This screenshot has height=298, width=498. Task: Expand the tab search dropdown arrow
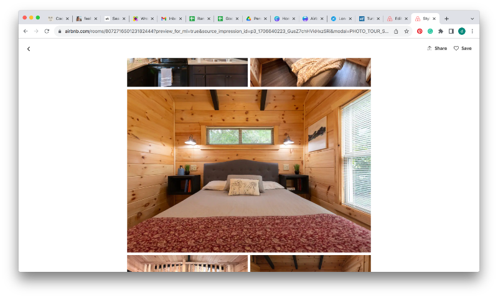coord(472,19)
